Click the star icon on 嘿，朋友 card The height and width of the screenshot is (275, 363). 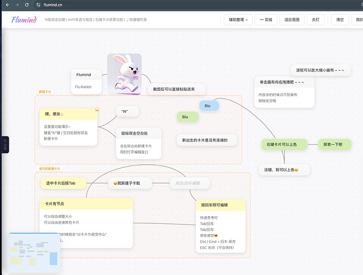coord(97,109)
